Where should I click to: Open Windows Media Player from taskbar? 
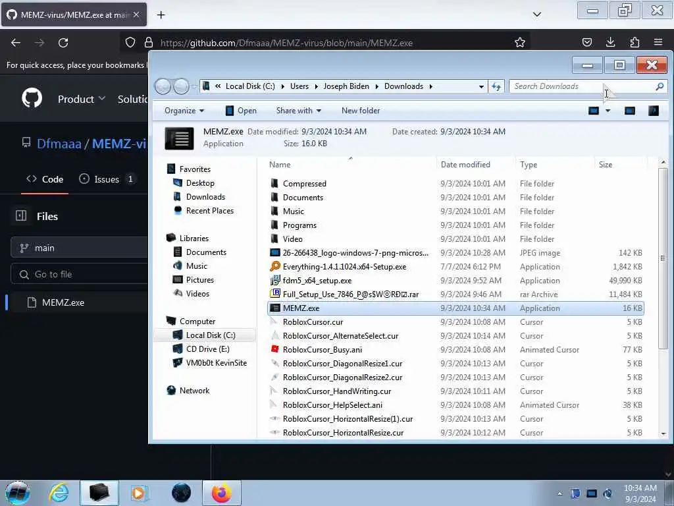click(x=139, y=493)
